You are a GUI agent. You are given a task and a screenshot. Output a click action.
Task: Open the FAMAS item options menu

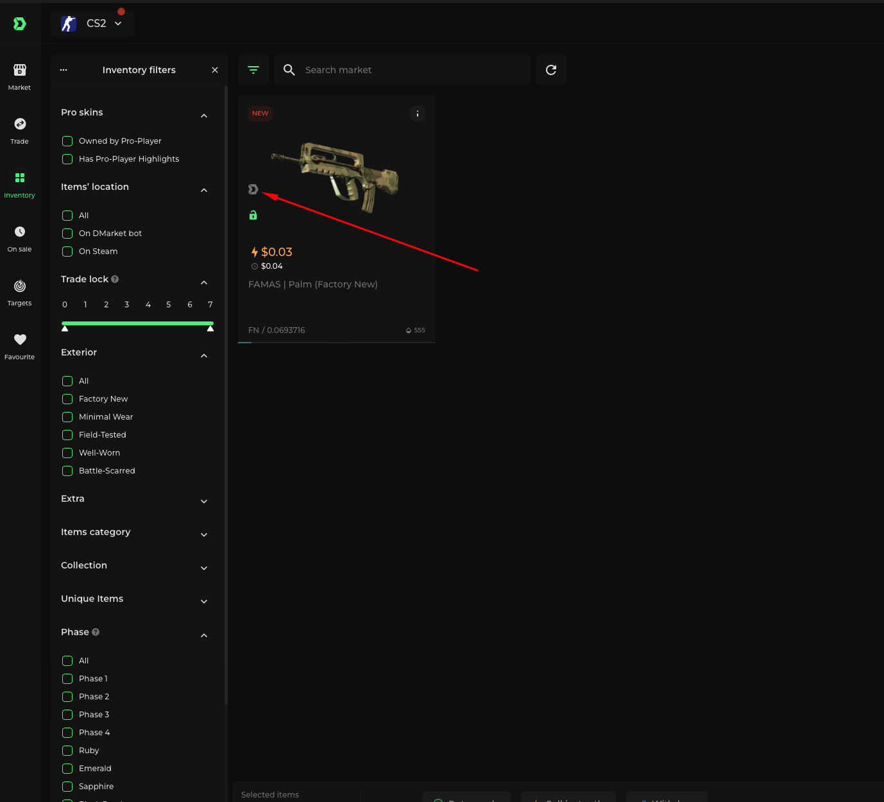418,114
